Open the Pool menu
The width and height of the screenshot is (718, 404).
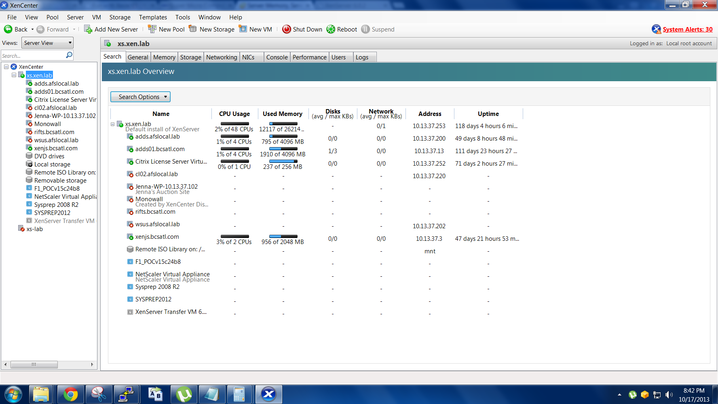point(52,17)
